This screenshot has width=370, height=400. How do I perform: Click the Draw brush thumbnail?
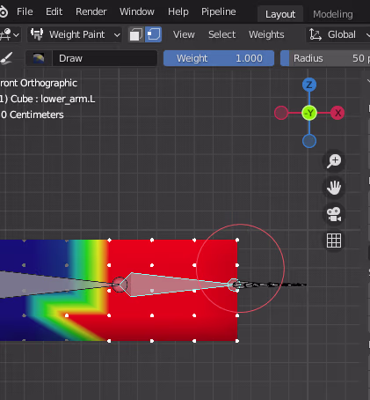click(x=39, y=58)
